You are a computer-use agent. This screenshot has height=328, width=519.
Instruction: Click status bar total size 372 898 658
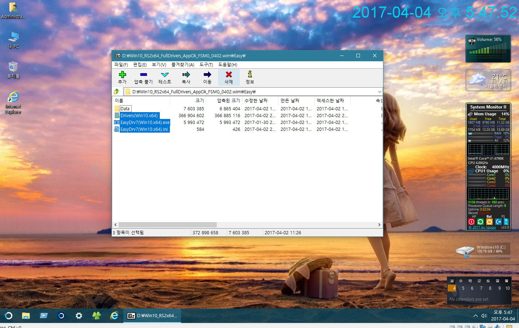coord(205,232)
